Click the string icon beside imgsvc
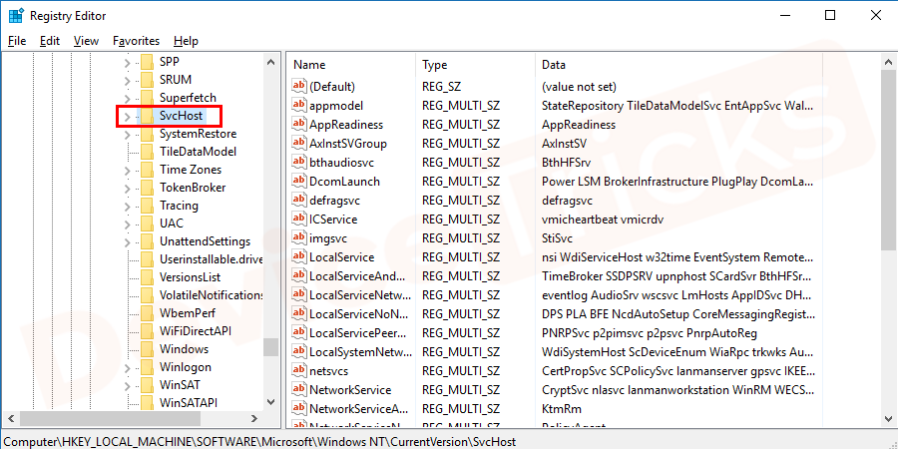This screenshot has height=449, width=898. (299, 238)
